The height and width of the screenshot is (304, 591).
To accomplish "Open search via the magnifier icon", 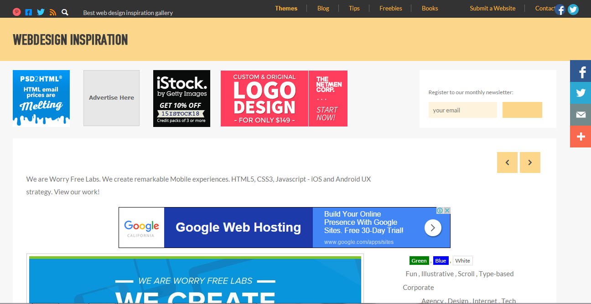I will coord(65,12).
